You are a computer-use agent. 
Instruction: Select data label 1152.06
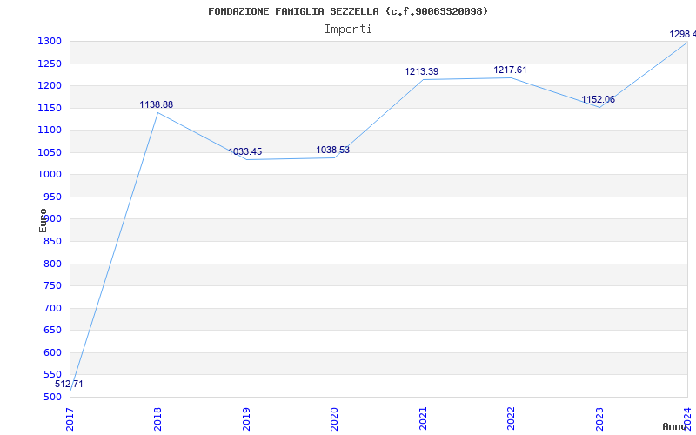(x=599, y=99)
